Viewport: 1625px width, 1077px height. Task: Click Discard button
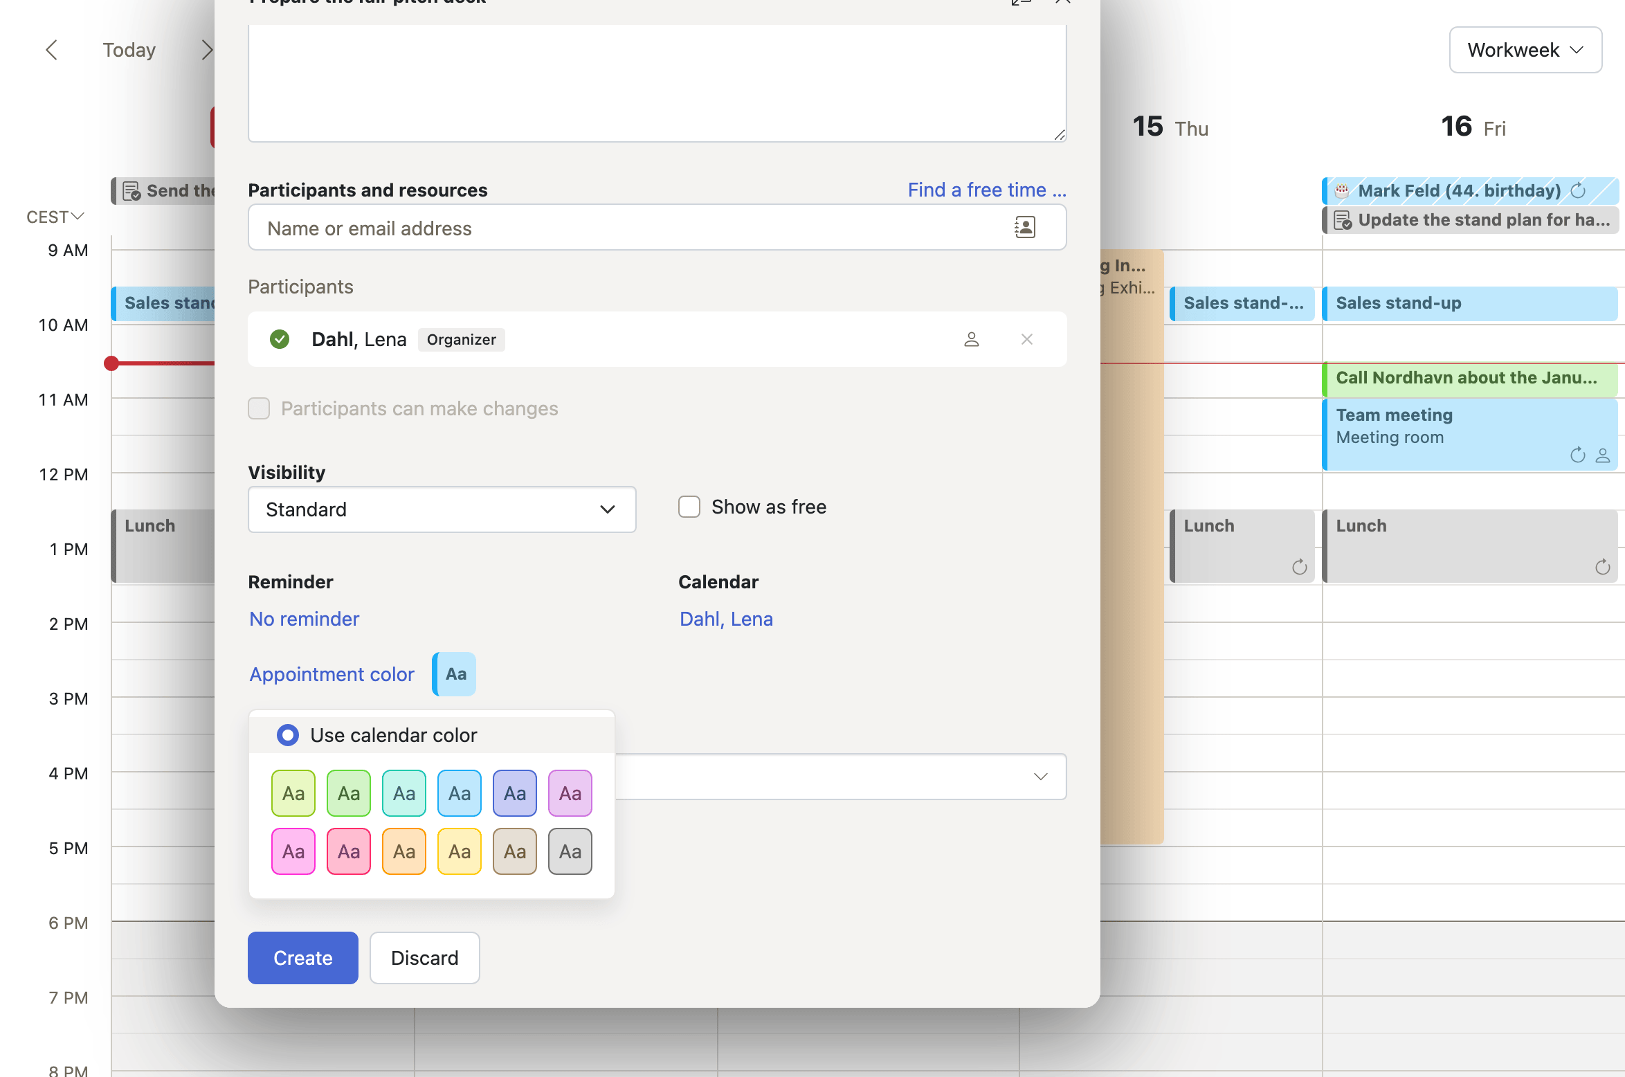pyautogui.click(x=425, y=958)
